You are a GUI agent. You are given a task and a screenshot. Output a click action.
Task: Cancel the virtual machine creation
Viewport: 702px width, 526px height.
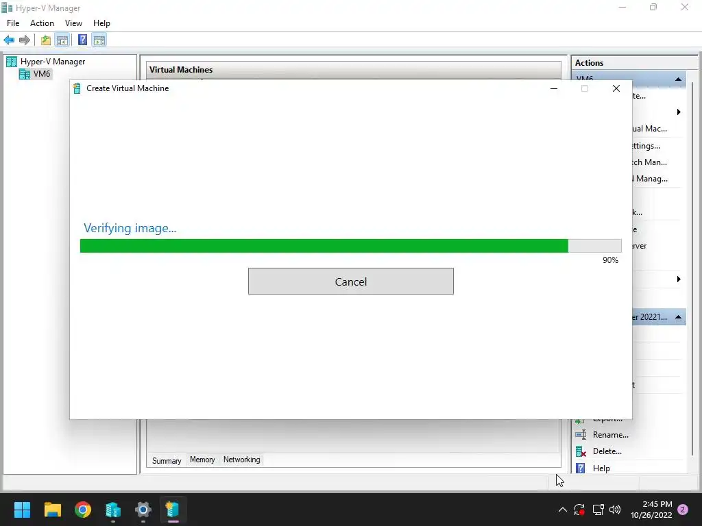pyautogui.click(x=350, y=281)
